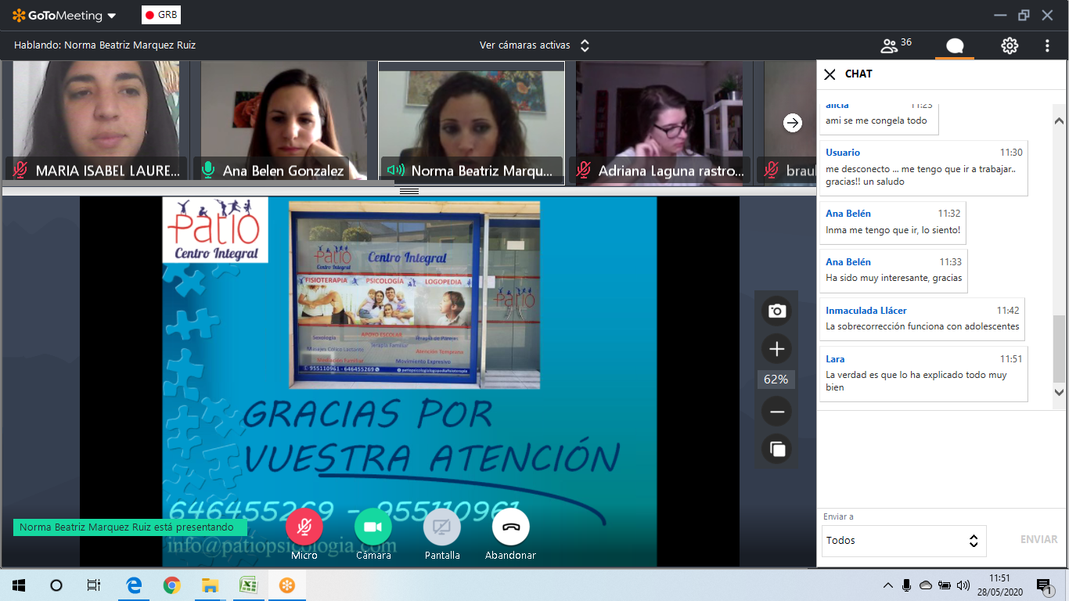This screenshot has width=1069, height=601.
Task: Toggle the Cámara button
Action: coord(373,527)
